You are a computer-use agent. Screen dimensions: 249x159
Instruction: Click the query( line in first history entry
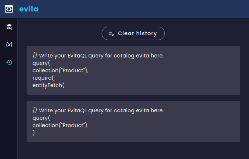(x=41, y=63)
